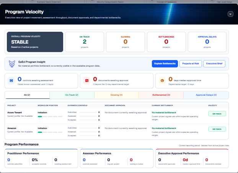
Task: Click the median approval time clock icon
Action: click(x=162, y=80)
